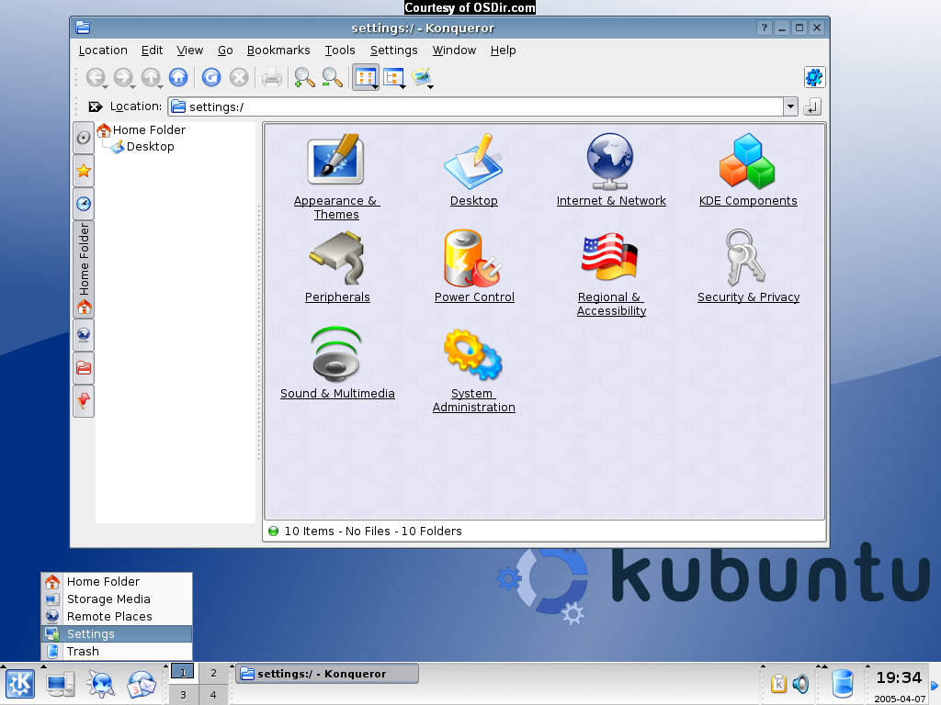Launch Konqueror web browser from panel
The image size is (941, 705).
pos(101,684)
